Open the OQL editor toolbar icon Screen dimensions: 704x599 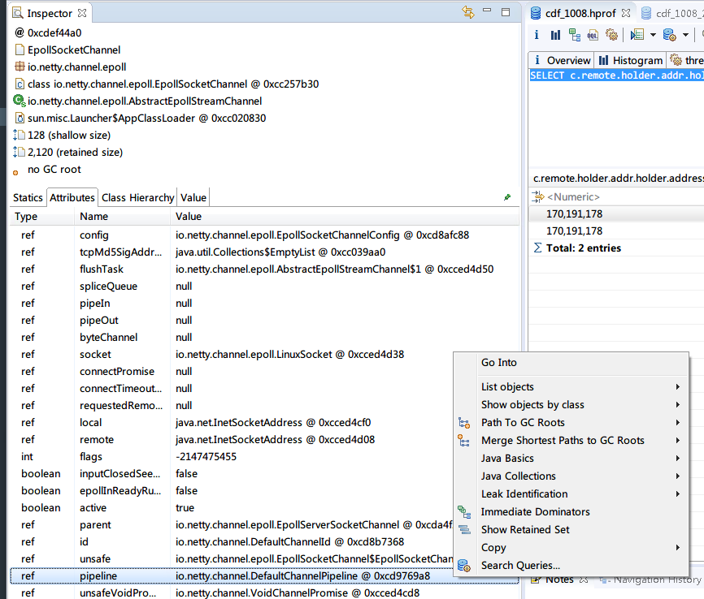tap(593, 35)
